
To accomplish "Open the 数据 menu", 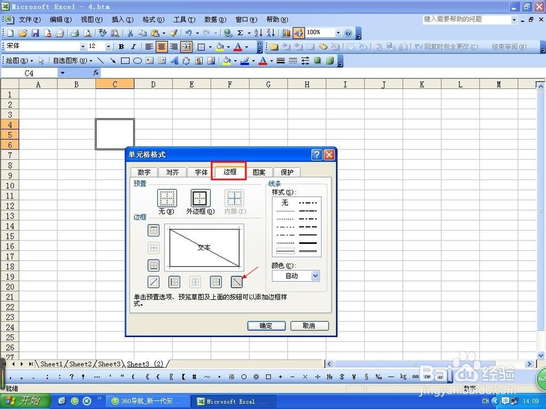I will click(x=215, y=20).
